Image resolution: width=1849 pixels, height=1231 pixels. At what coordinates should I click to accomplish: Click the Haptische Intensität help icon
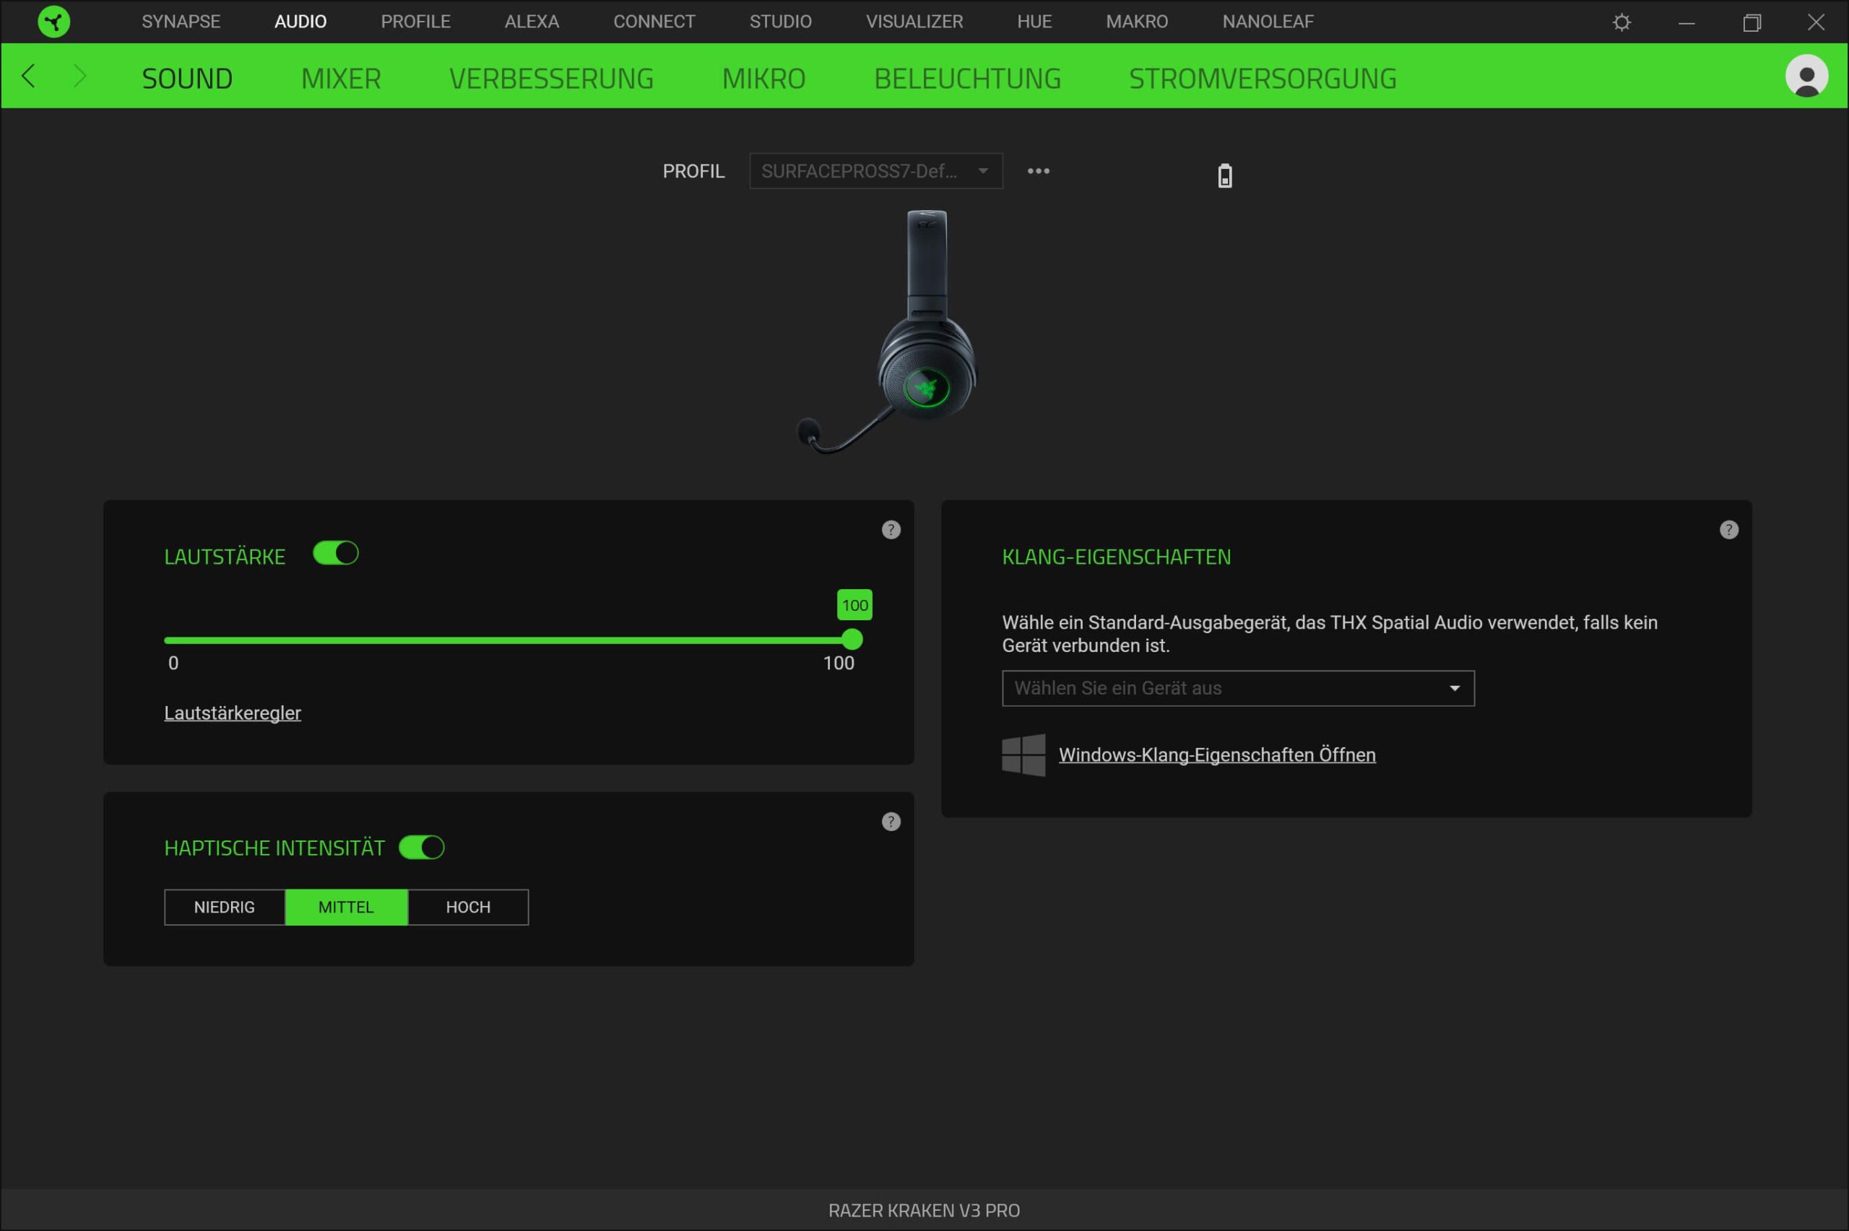click(891, 822)
